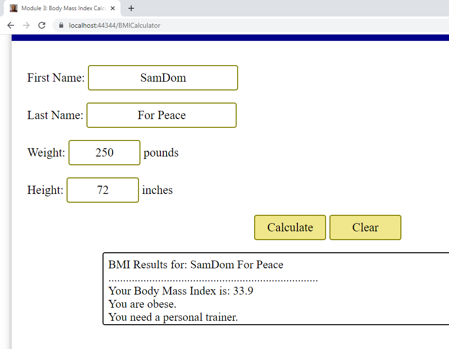Open a new browser tab
The image size is (449, 349).
click(x=131, y=8)
